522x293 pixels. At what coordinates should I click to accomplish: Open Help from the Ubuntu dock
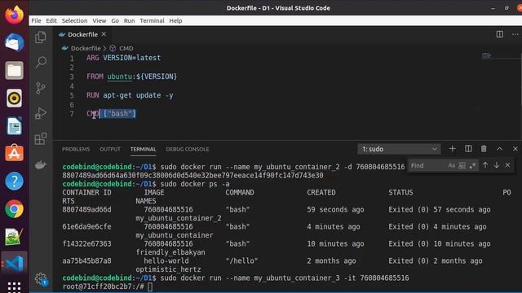point(15,181)
